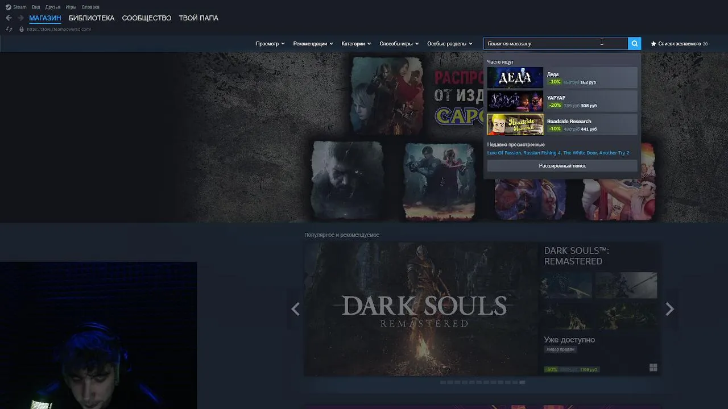Click the 441 руб Roadside Research price
The image size is (728, 409).
tap(589, 129)
